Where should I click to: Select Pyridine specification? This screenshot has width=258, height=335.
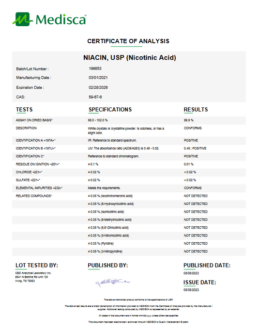[x=101, y=243]
